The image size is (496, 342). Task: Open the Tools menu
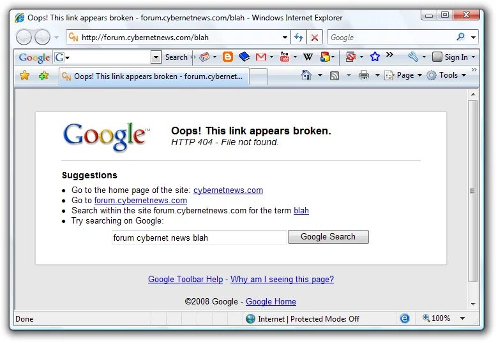(x=446, y=75)
